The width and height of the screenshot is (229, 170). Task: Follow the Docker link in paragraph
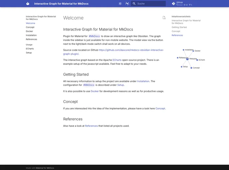[95, 91]
